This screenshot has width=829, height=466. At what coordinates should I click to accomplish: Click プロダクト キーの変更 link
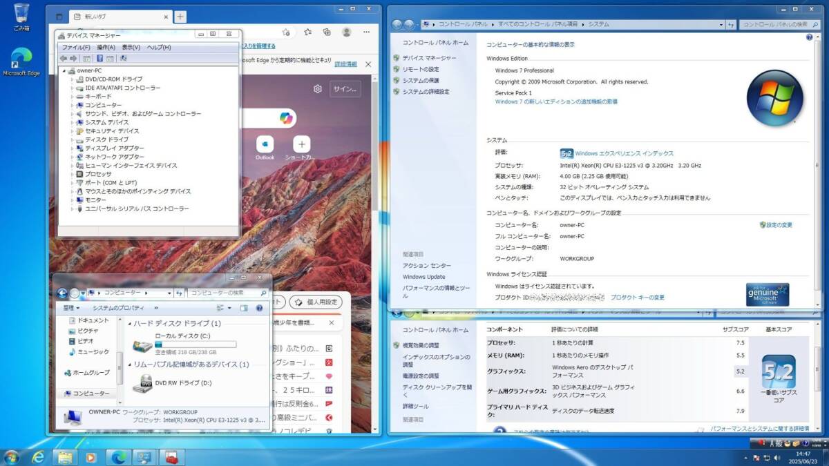pyautogui.click(x=637, y=298)
